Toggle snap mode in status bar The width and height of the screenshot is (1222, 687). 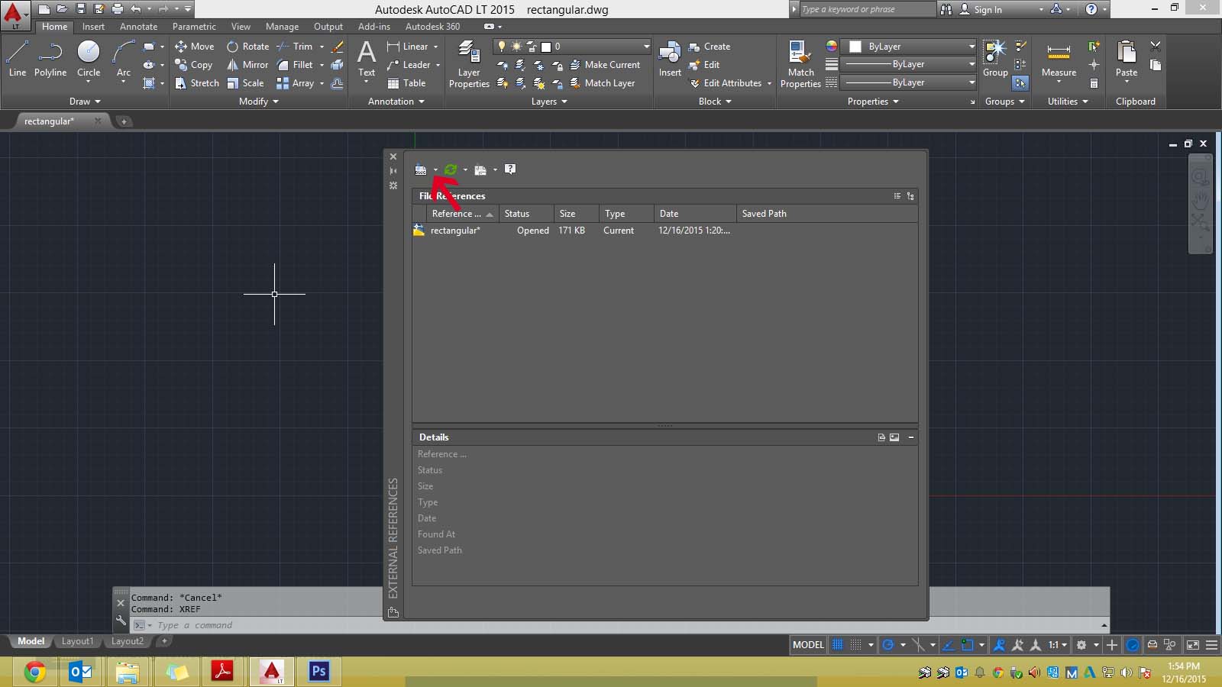pyautogui.click(x=856, y=645)
